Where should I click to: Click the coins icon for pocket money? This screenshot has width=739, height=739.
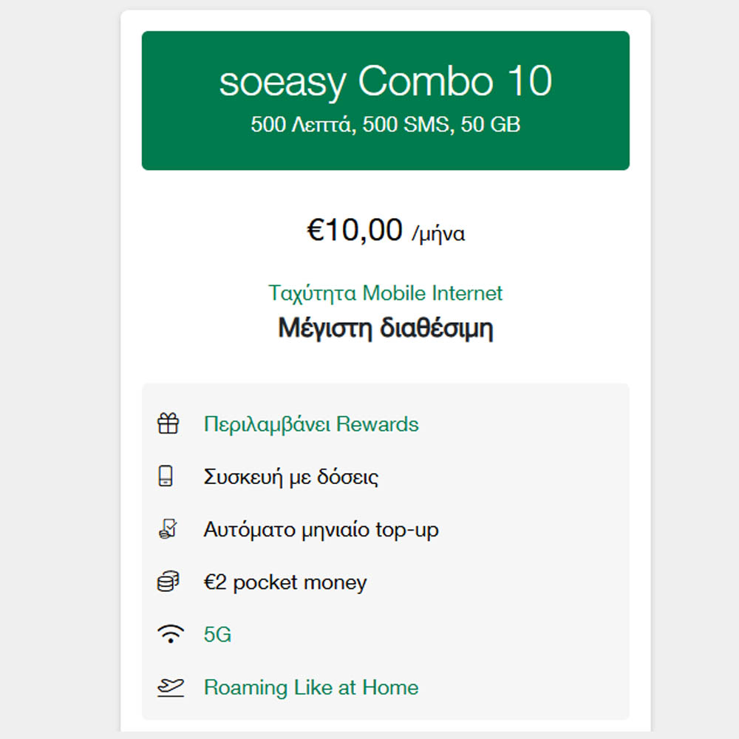pyautogui.click(x=168, y=582)
